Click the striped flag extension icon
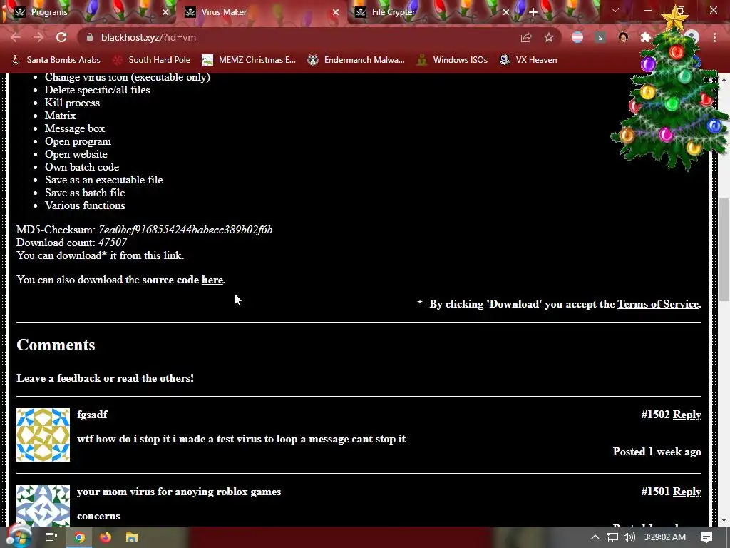The width and height of the screenshot is (730, 548). click(x=577, y=37)
